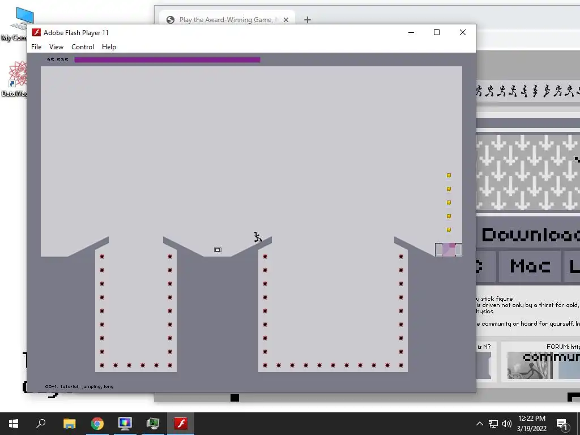Open the notification center icon
Image resolution: width=580 pixels, height=435 pixels.
pos(562,424)
